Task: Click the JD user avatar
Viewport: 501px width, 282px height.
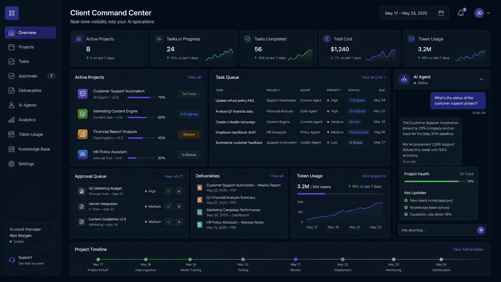Action: [479, 13]
